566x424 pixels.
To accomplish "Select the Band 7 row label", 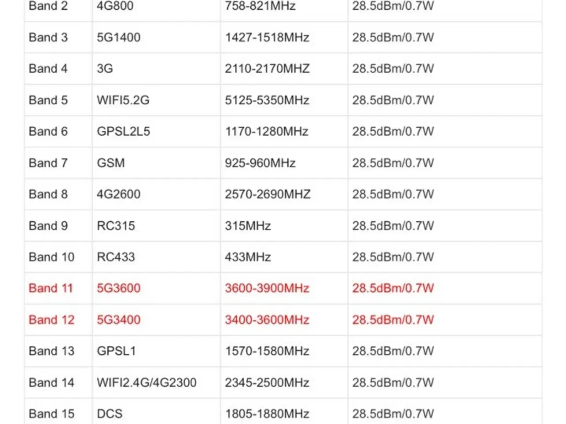I will [48, 163].
